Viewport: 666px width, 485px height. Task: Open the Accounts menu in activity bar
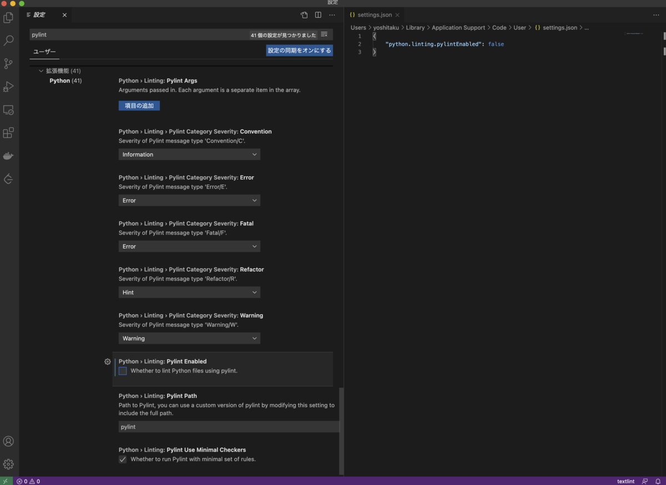(8, 441)
